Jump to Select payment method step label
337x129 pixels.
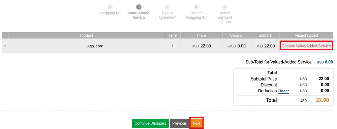224,18
